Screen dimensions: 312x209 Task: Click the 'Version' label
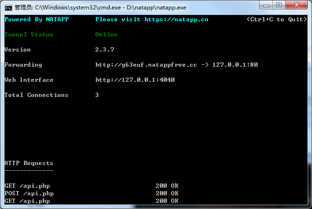17,50
